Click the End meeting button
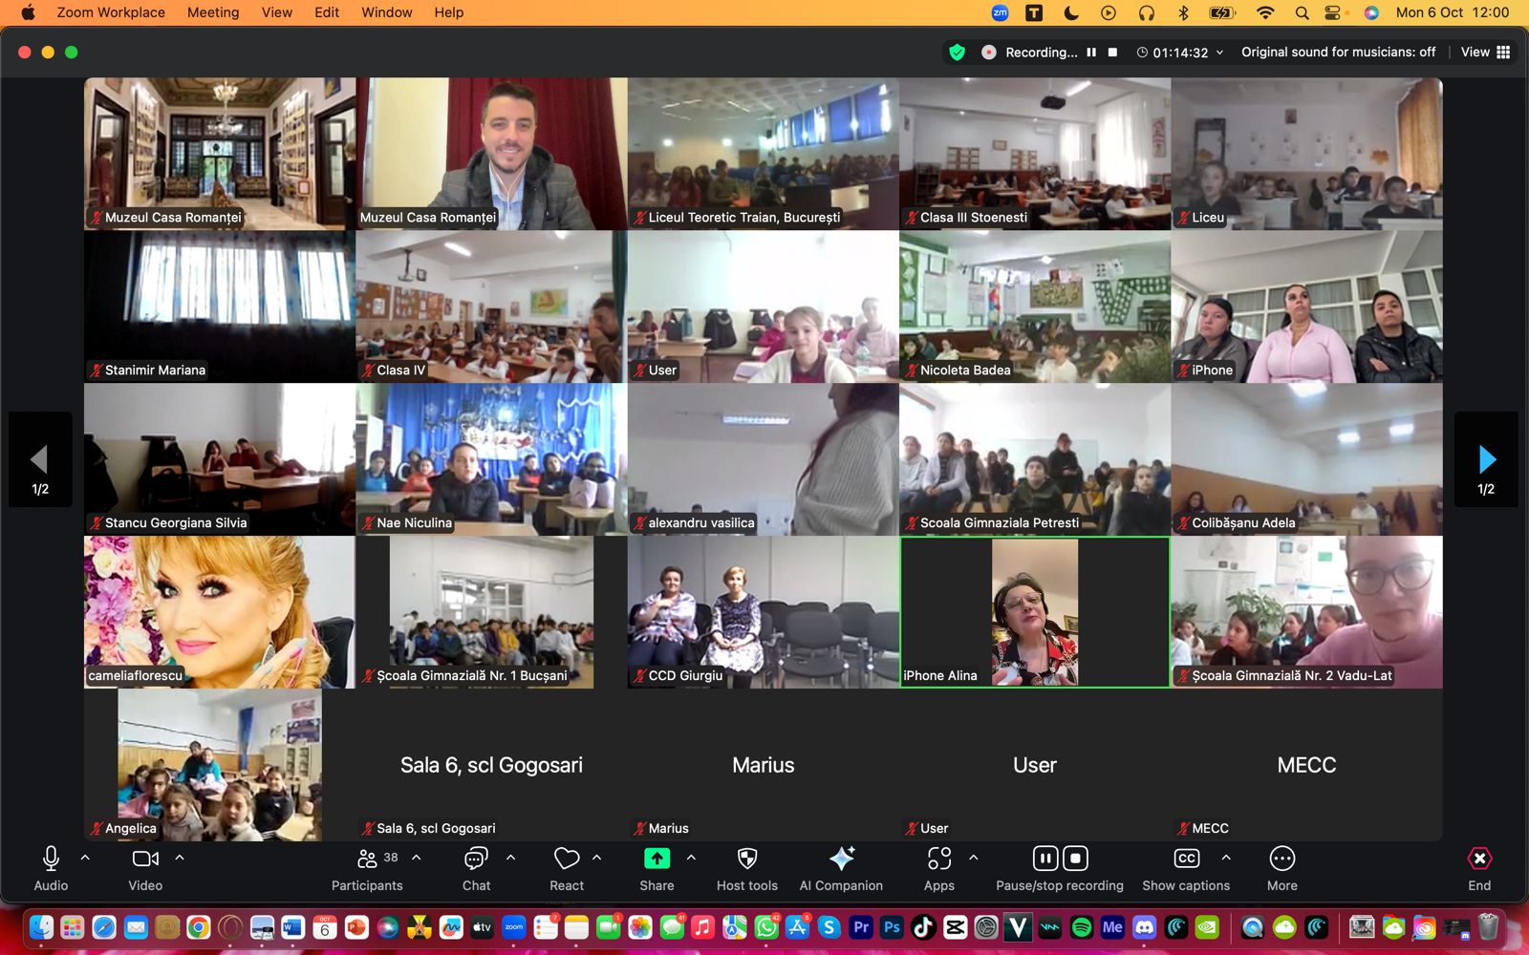Image resolution: width=1529 pixels, height=955 pixels. (1478, 867)
